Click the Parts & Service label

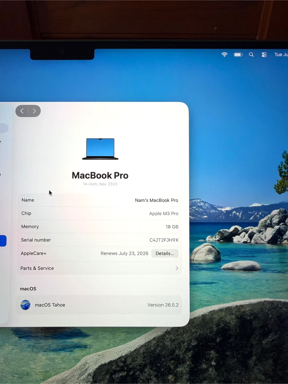click(37, 268)
